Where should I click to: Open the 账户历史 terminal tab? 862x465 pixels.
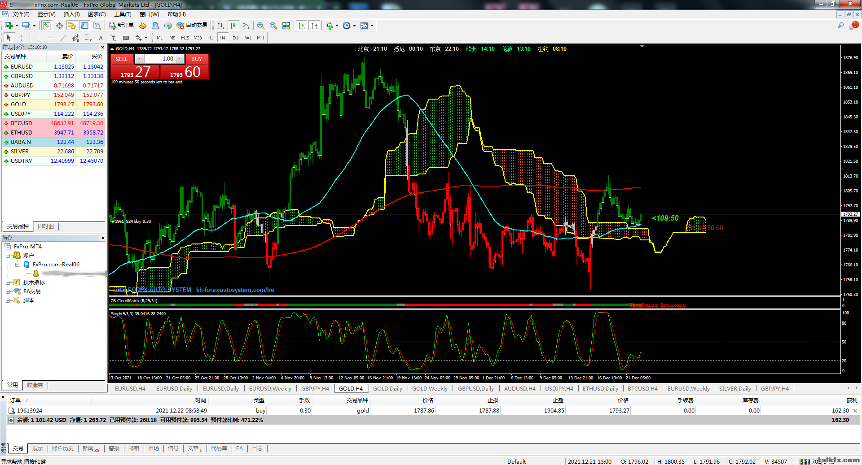pos(62,448)
